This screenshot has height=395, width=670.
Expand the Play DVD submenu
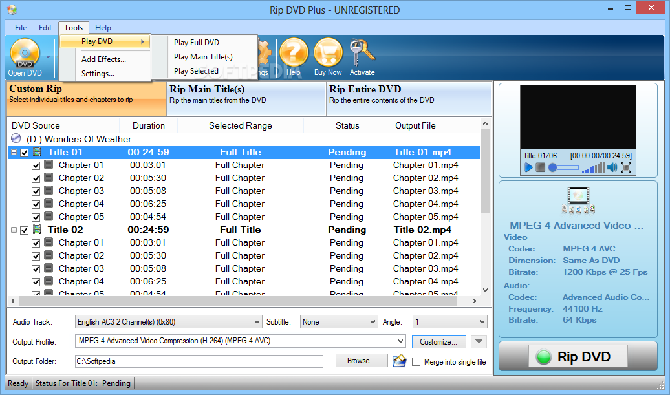click(x=105, y=41)
